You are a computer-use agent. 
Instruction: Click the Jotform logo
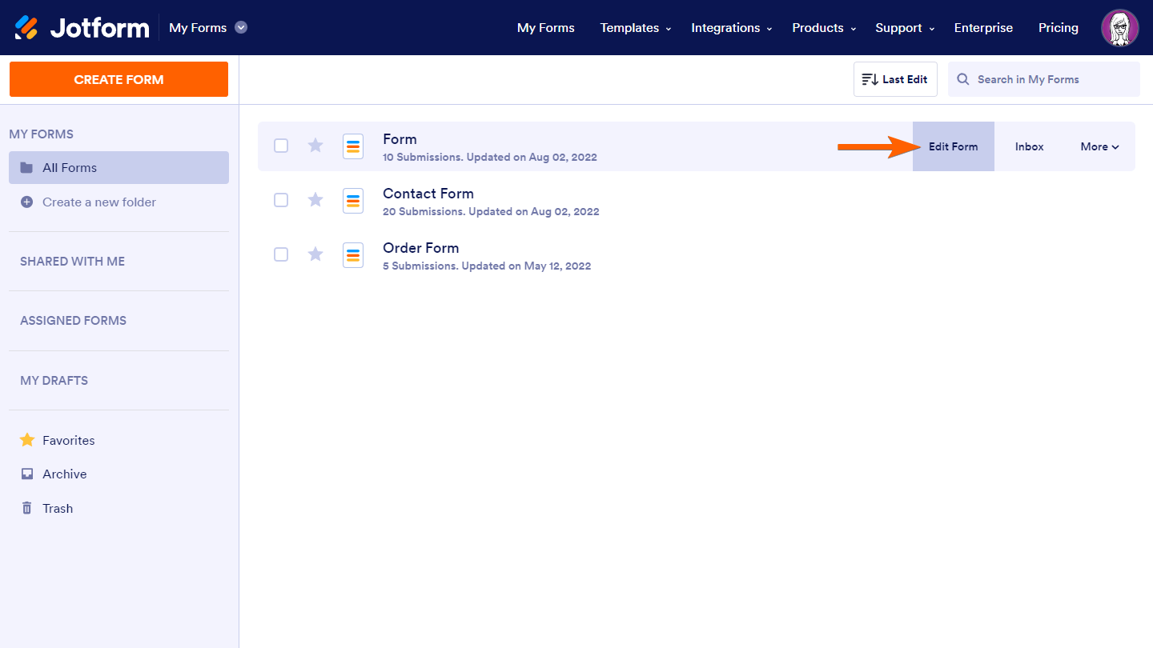point(82,28)
